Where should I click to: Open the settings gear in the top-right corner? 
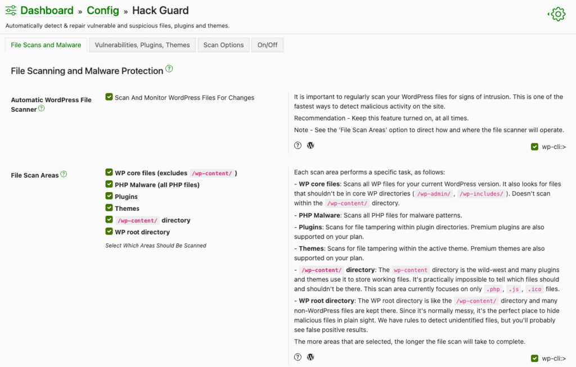(557, 13)
